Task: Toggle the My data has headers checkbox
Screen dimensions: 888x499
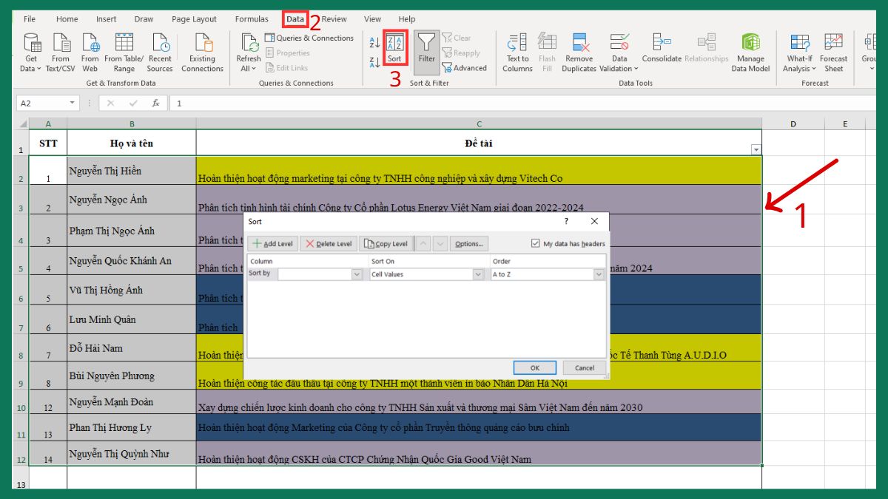Action: pyautogui.click(x=535, y=243)
